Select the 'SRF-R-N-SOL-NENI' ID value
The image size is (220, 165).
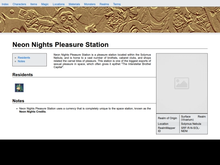coord(190,130)
